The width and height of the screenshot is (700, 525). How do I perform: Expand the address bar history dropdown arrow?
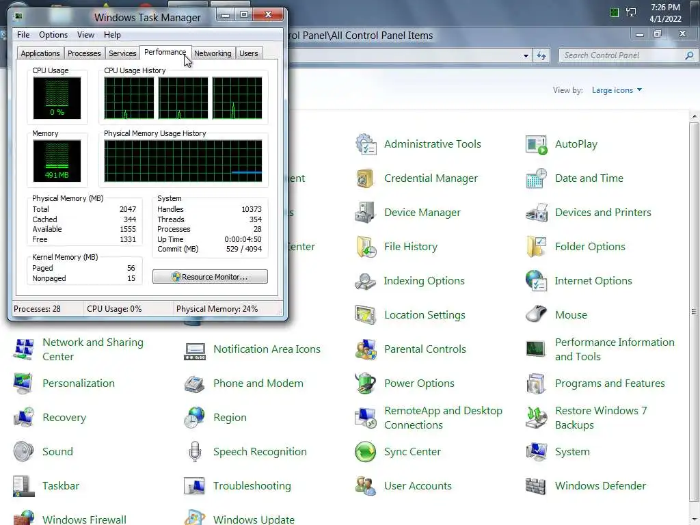pos(526,56)
